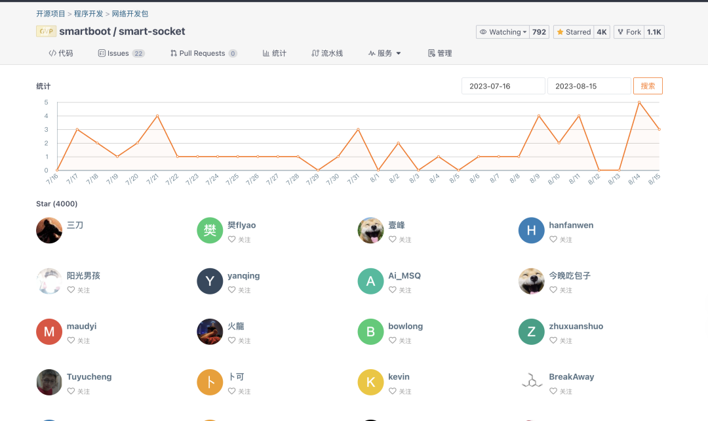Screen dimensions: 708x421
Task: Click BreakAway's molecule avatar
Action: (532, 382)
